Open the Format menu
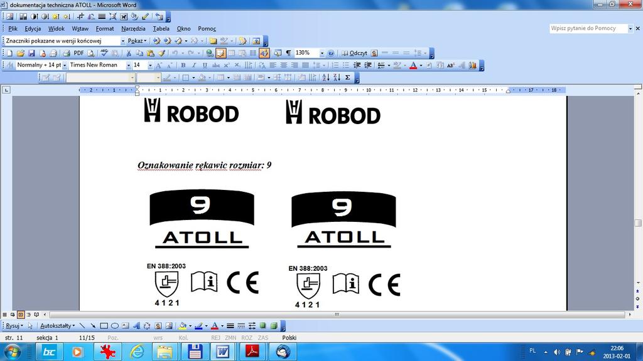 tap(105, 29)
